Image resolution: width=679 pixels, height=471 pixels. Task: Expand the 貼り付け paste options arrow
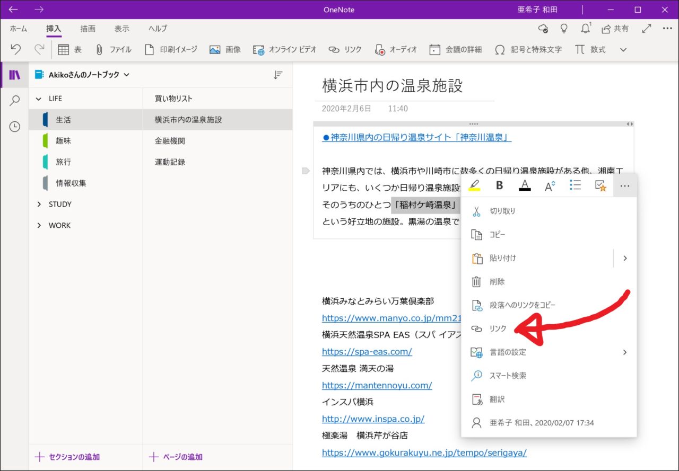point(625,258)
